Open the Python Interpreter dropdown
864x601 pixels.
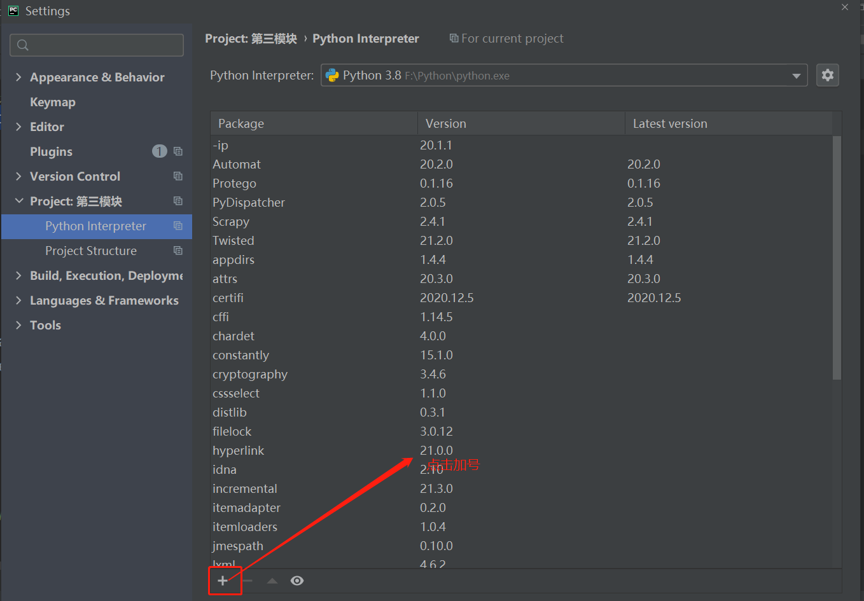pyautogui.click(x=797, y=76)
